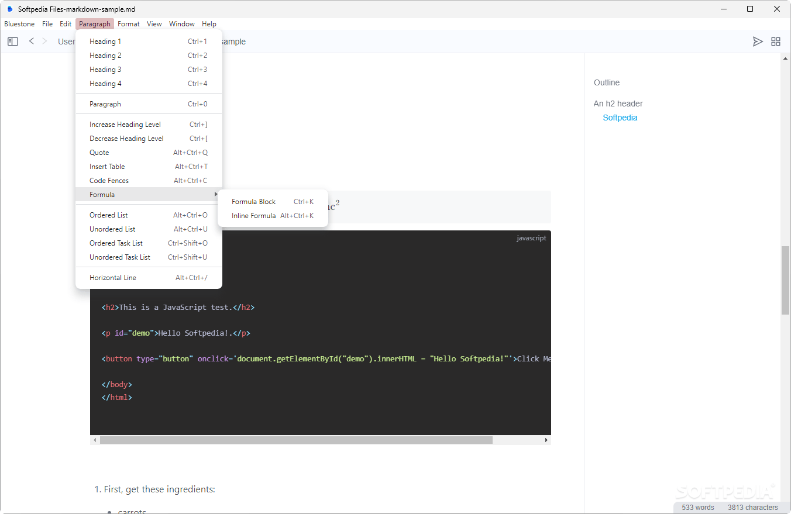Go forward with the right arrow
This screenshot has height=514, width=791.
click(x=44, y=41)
